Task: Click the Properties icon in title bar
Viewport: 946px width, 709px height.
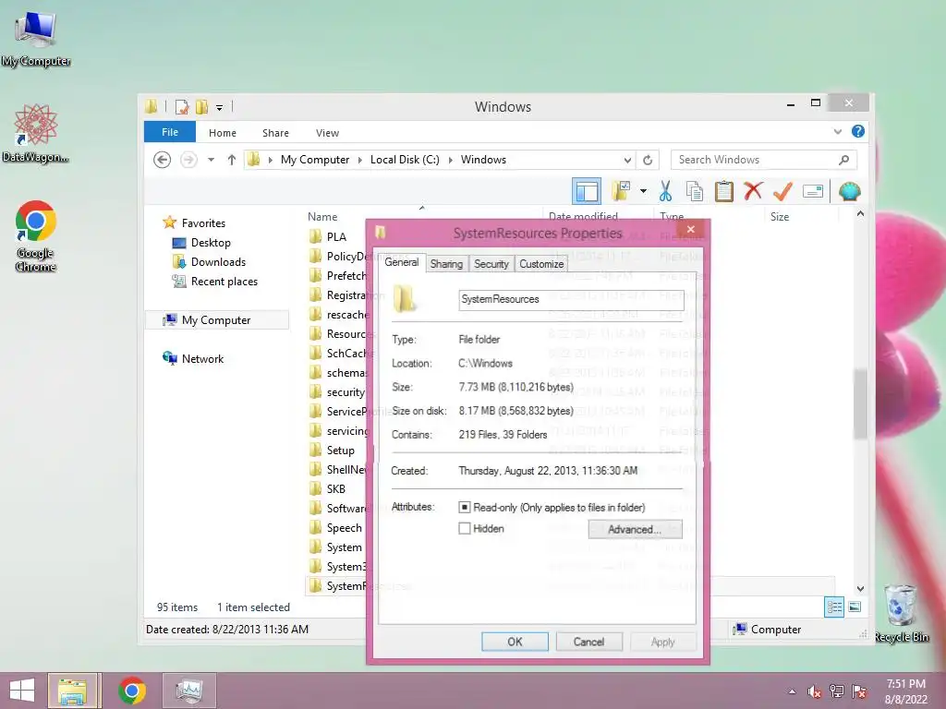Action: coord(182,107)
